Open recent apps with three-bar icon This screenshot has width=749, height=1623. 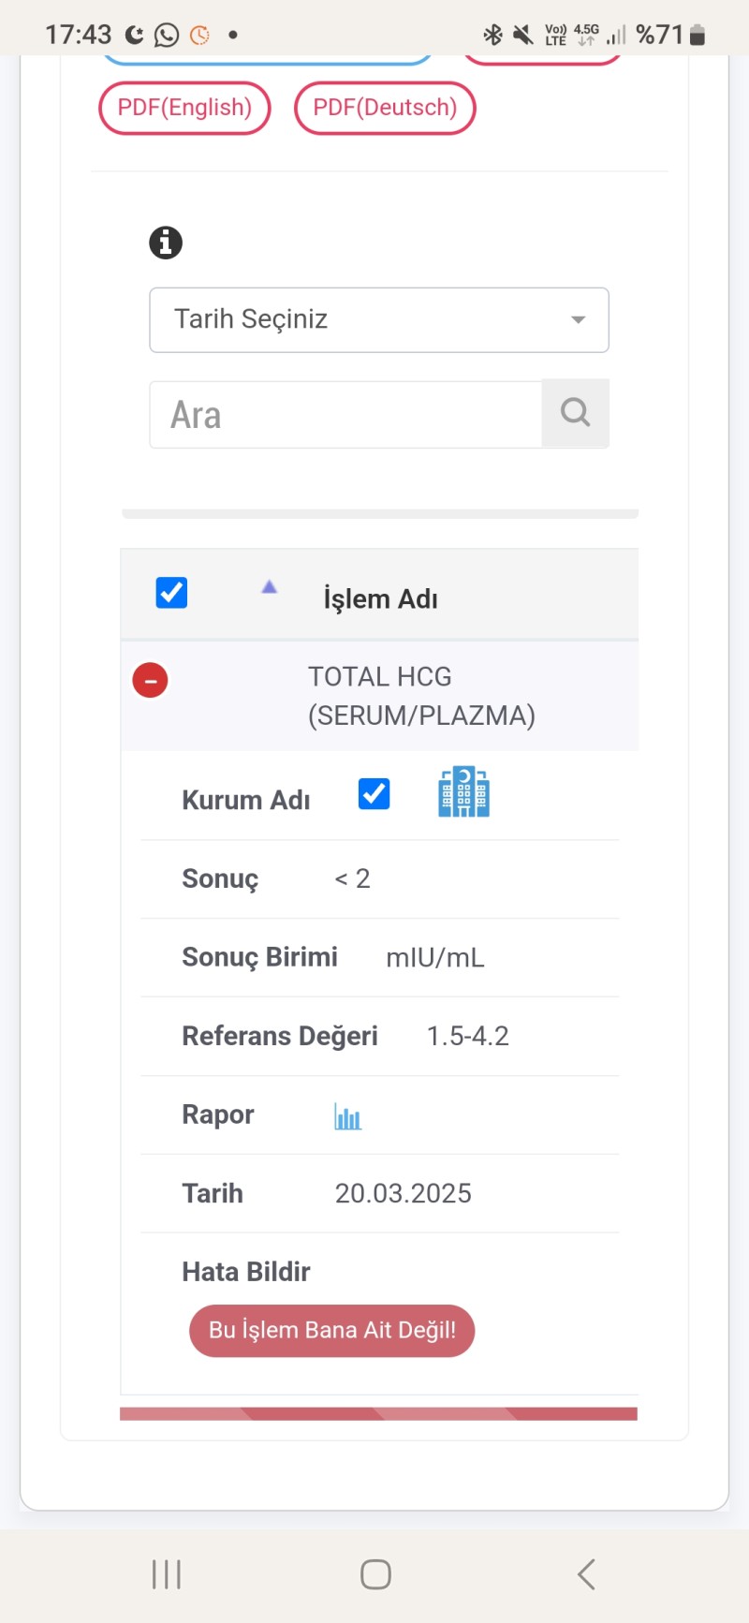pyautogui.click(x=167, y=1574)
